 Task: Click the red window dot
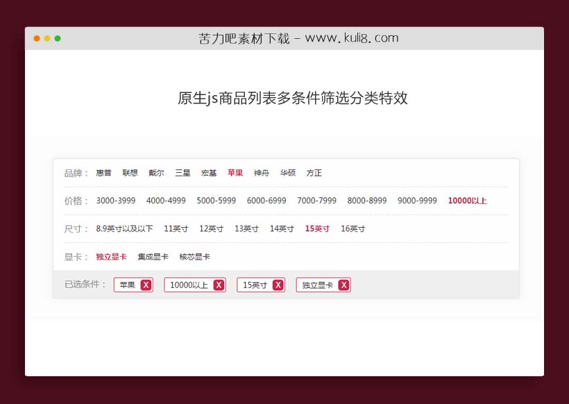click(x=36, y=40)
